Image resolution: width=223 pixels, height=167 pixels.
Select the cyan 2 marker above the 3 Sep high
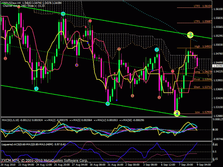(157, 49)
